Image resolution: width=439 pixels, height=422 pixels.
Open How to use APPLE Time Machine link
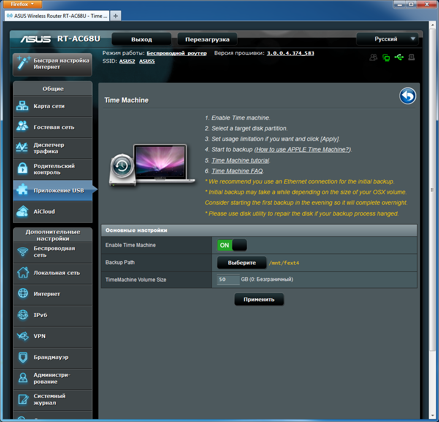[303, 149]
